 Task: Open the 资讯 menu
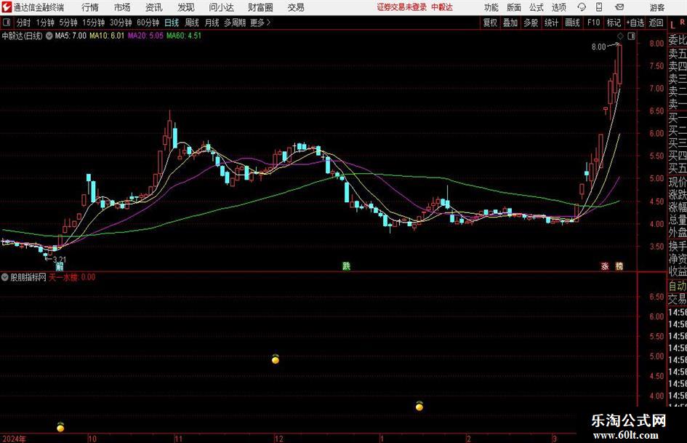[154, 7]
